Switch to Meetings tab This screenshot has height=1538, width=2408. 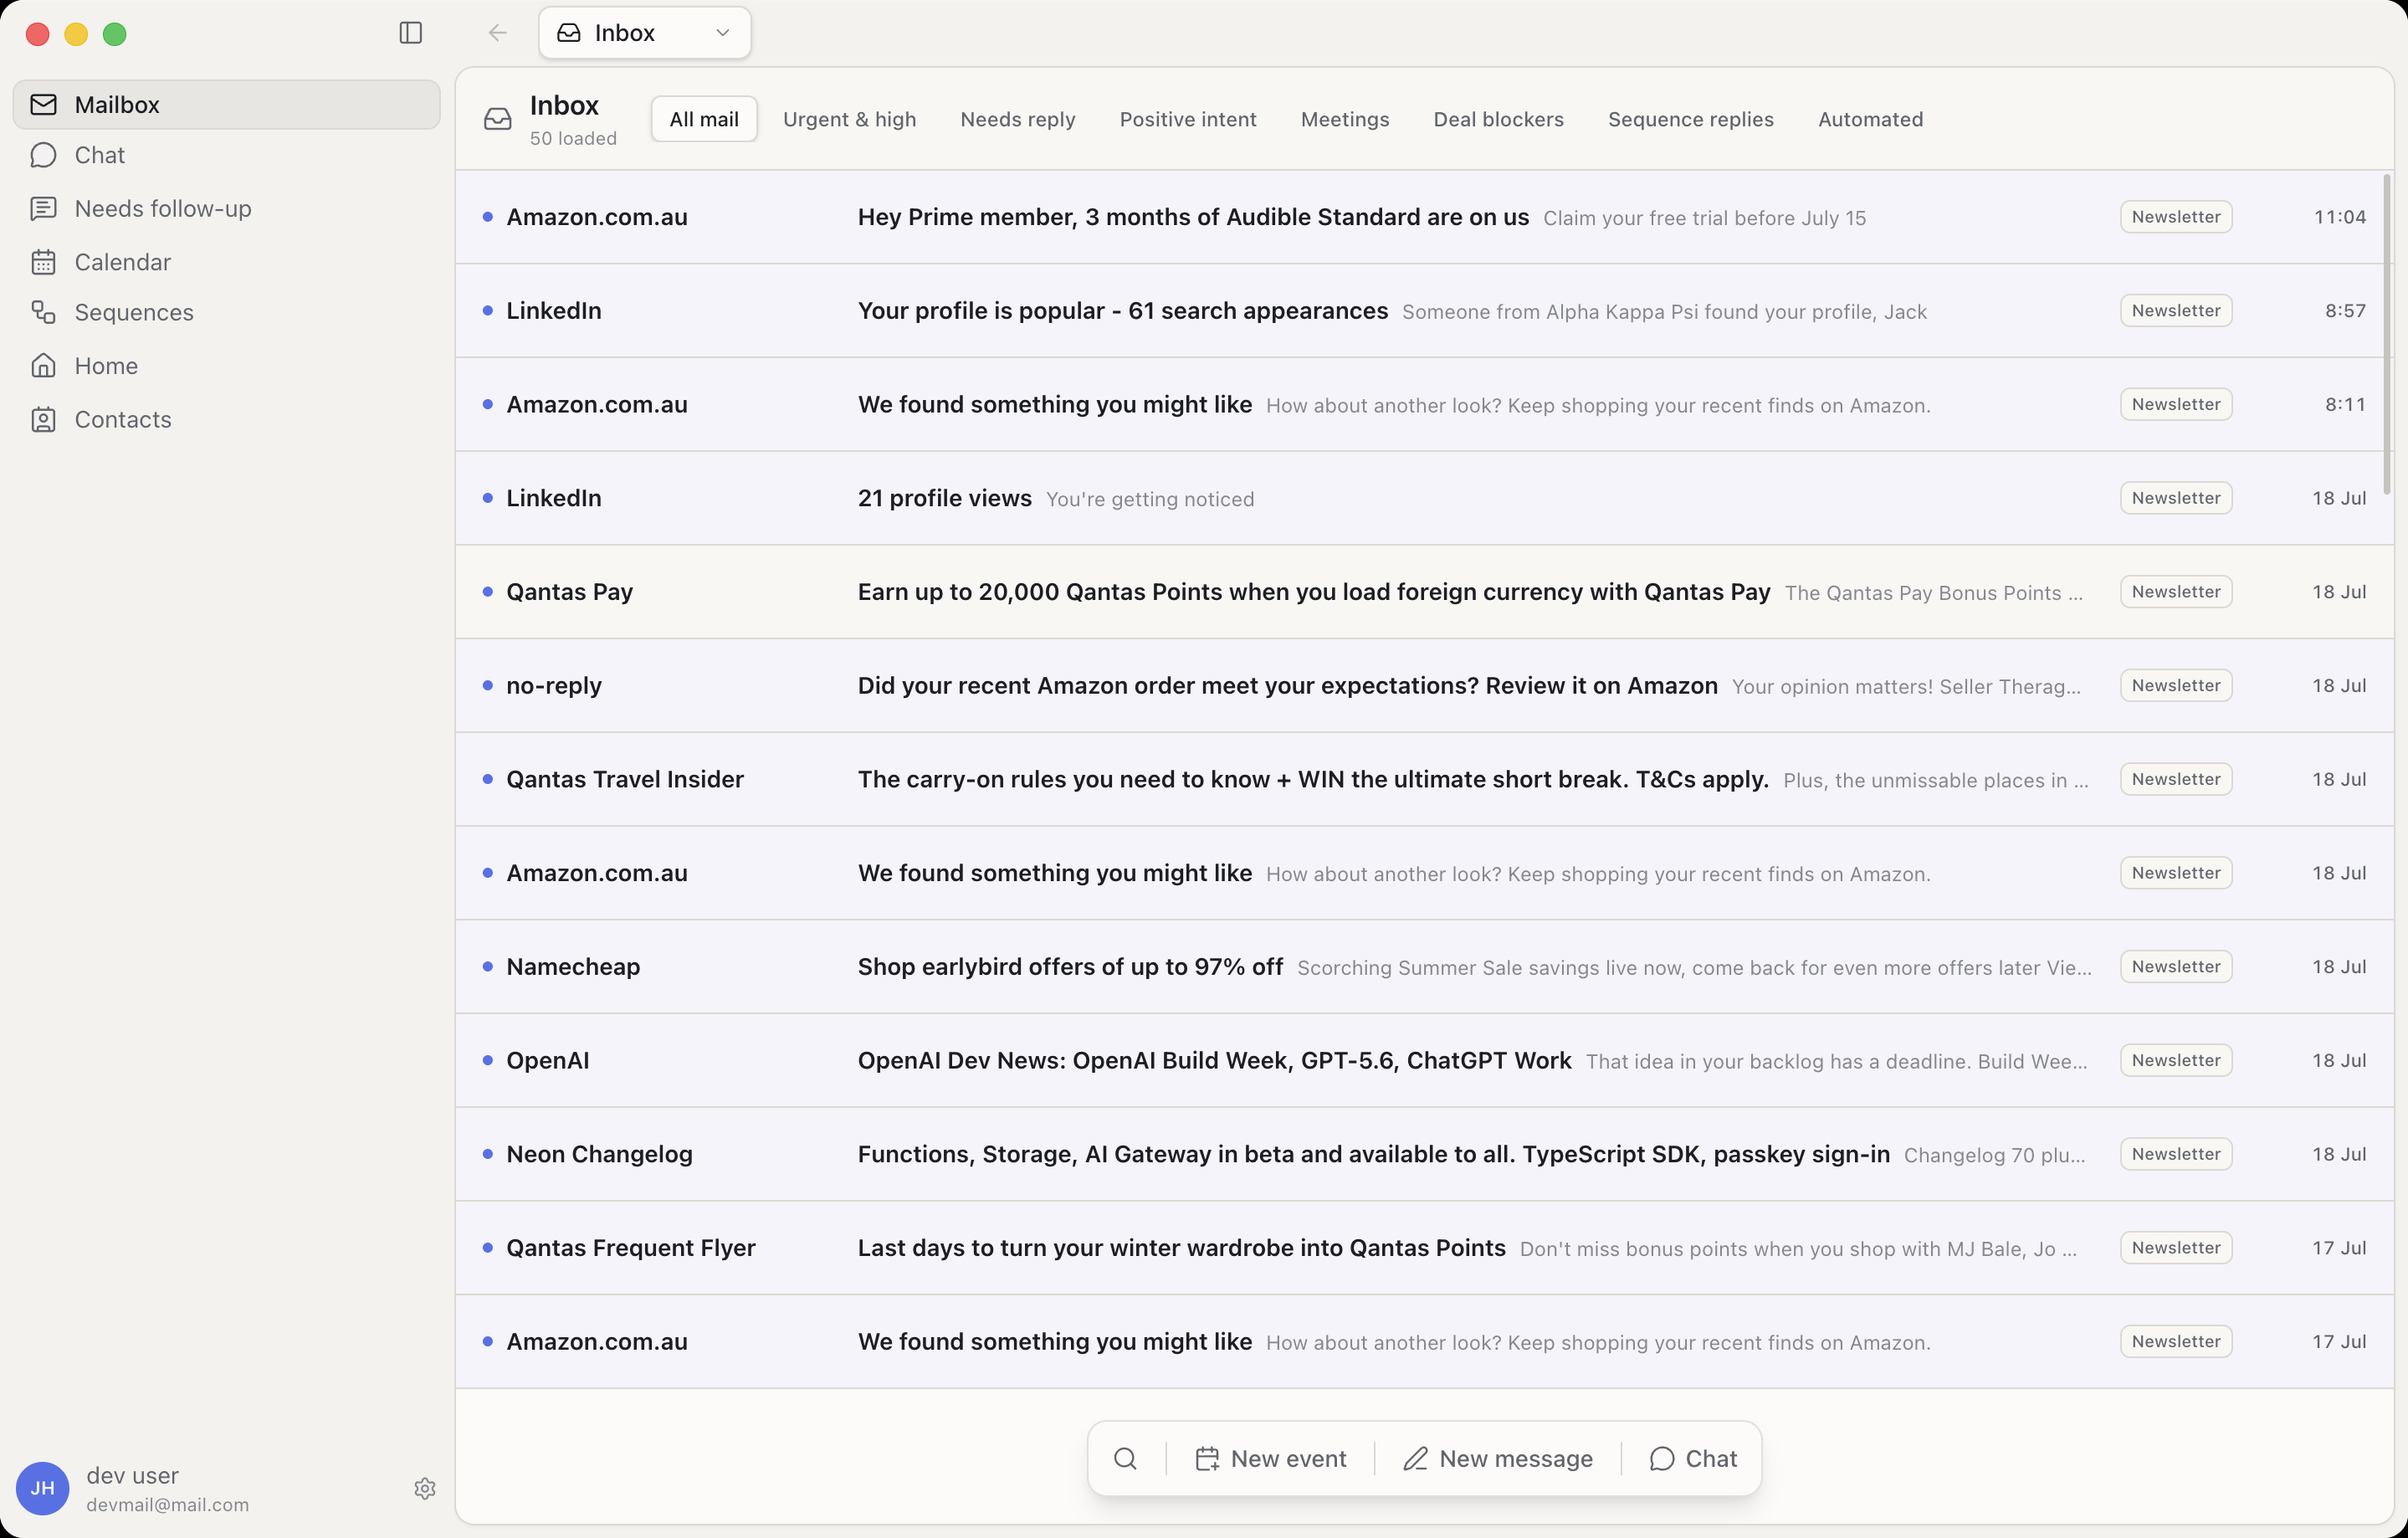pos(1344,119)
